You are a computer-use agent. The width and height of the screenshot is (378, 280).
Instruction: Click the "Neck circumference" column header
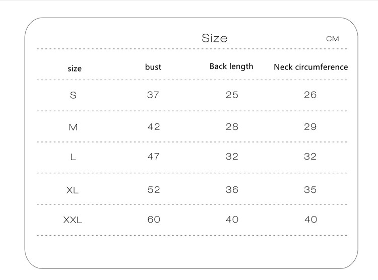[310, 67]
